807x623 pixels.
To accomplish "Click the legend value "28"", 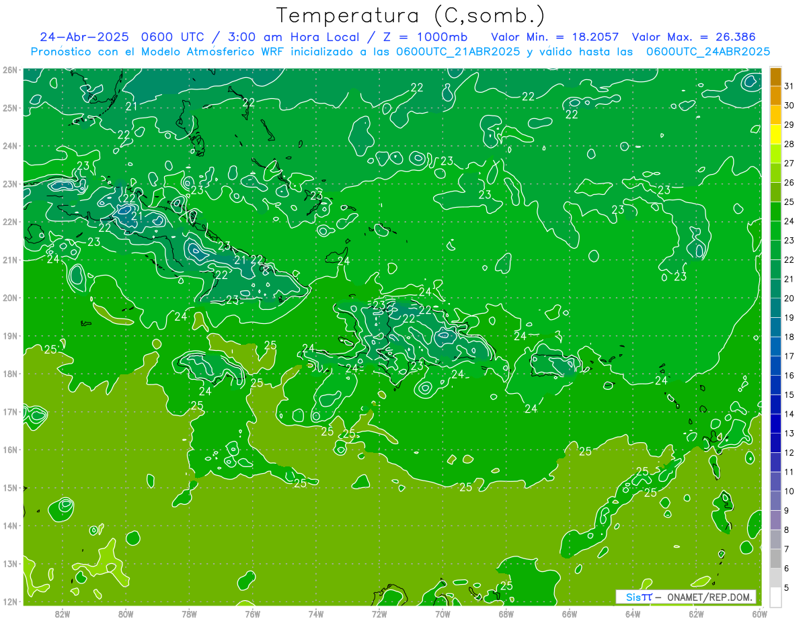I will click(789, 144).
